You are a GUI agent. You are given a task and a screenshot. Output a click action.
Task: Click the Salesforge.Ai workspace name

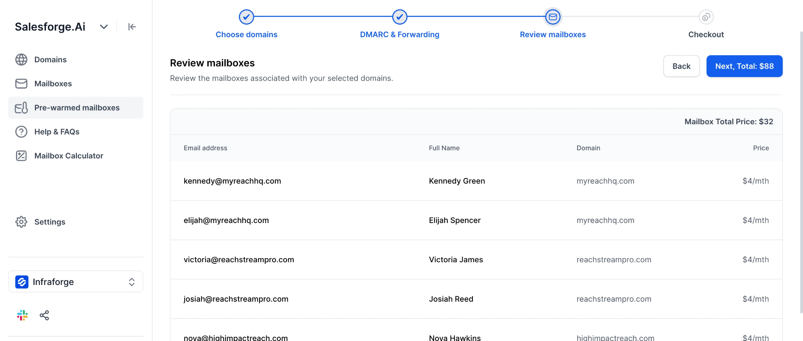coord(50,27)
